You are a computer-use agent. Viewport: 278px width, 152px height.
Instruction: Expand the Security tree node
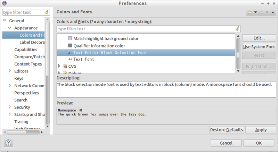(10, 107)
